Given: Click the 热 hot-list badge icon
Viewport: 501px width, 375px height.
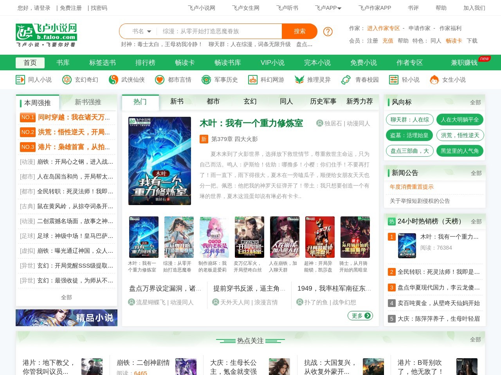Looking at the screenshot, I should click(392, 221).
